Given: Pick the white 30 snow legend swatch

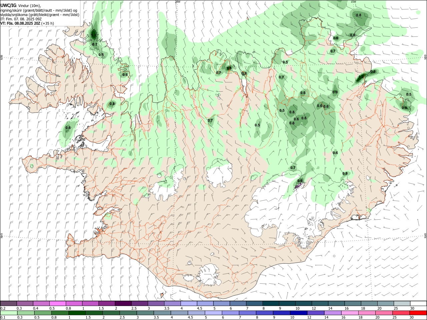Looking at the screenshot, I should coord(418,303).
